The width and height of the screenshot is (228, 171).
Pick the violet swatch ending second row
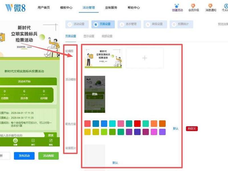point(162,132)
